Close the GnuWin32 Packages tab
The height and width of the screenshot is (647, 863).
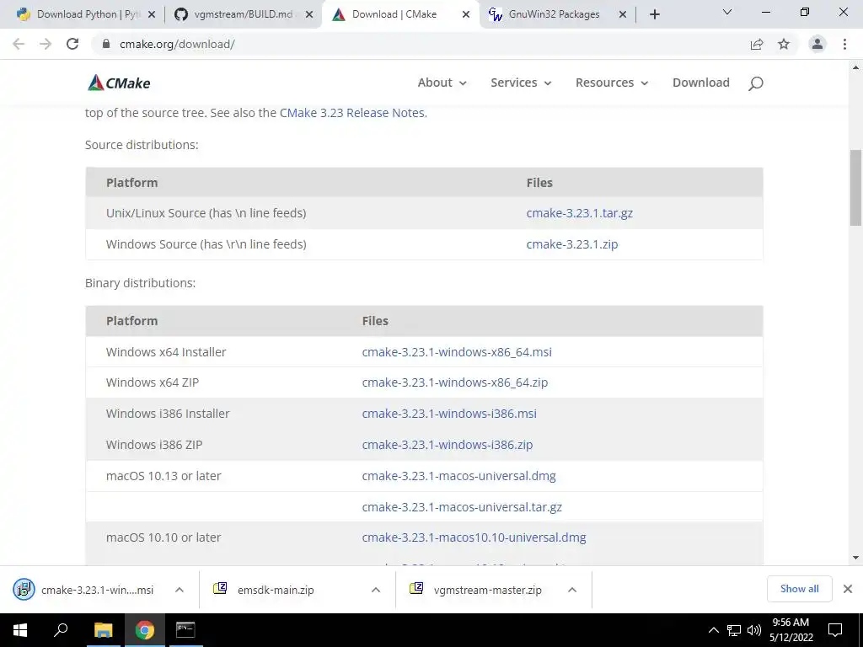(x=623, y=15)
